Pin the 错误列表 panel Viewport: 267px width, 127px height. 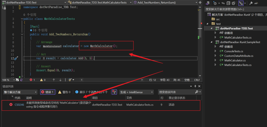point(195,86)
